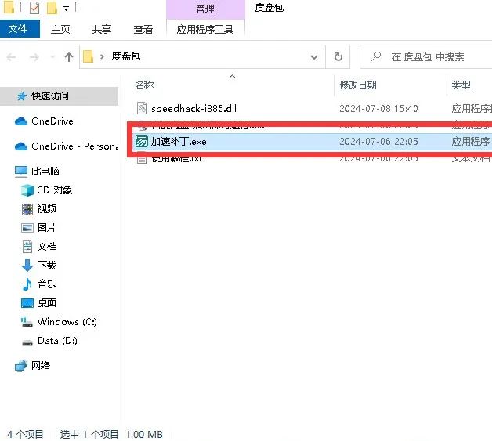Open the 文档 folder
The height and width of the screenshot is (441, 492).
(47, 247)
